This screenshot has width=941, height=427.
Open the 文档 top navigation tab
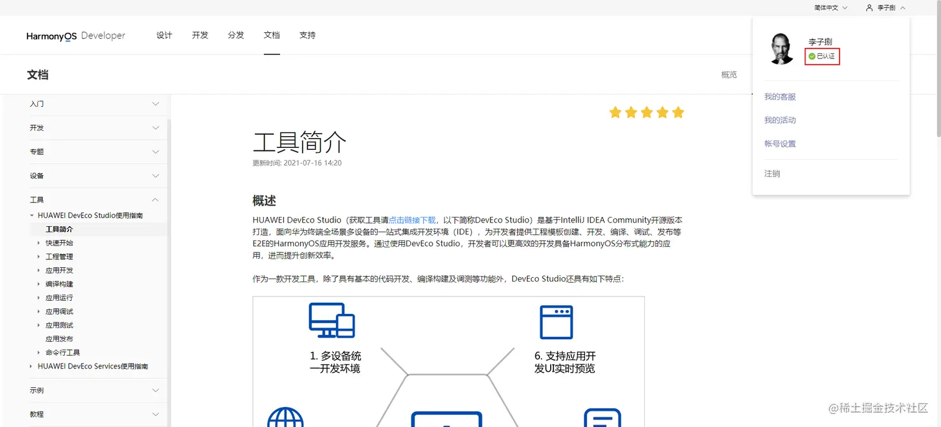tap(272, 35)
